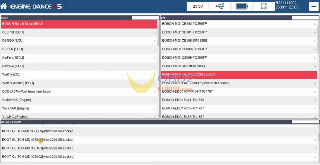This screenshot has width=320, height=165.
Task: Select WeiFu Weining [ECU] brand
Action: (79, 83)
